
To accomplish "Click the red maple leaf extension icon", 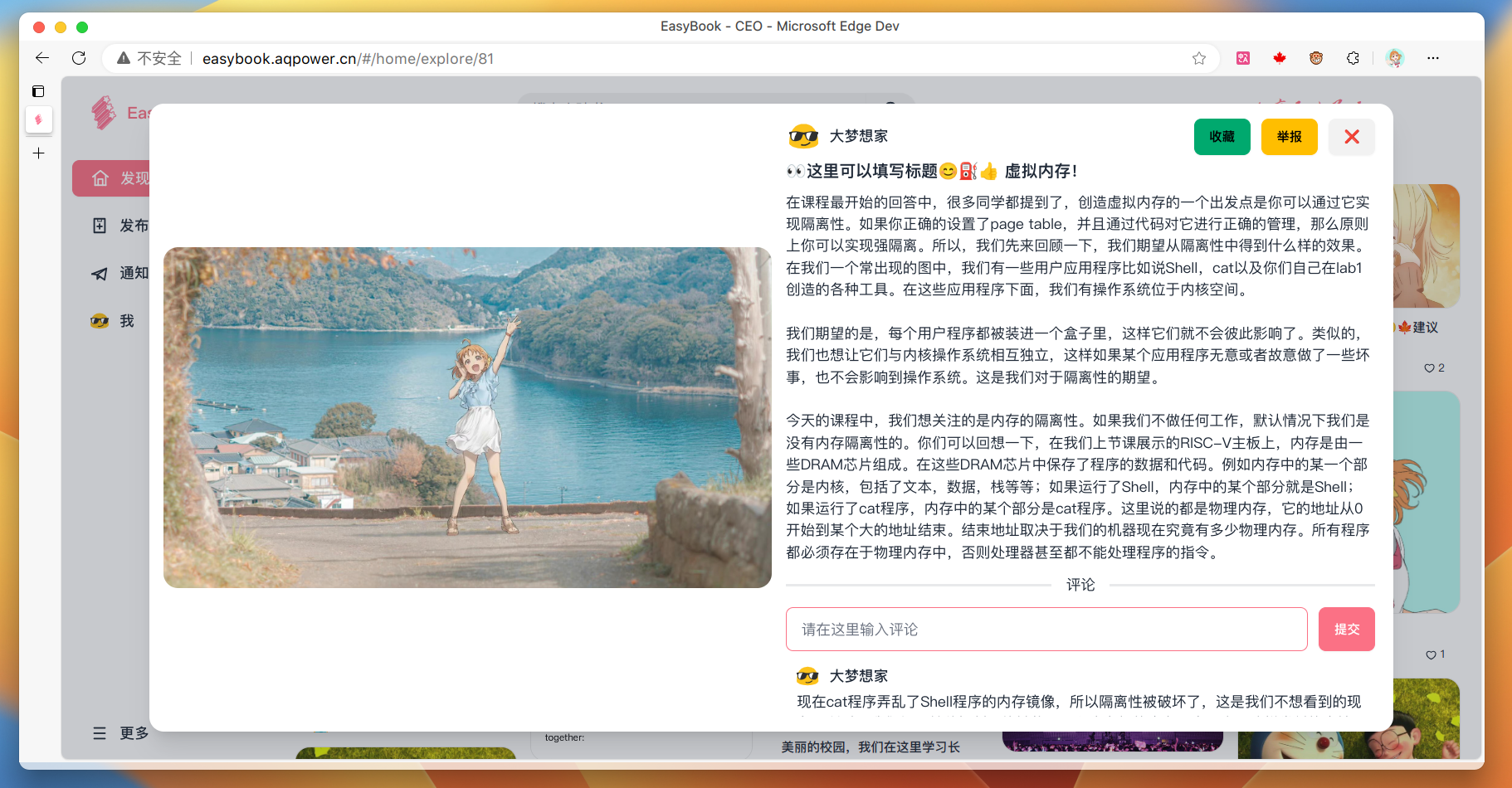I will pyautogui.click(x=1280, y=58).
